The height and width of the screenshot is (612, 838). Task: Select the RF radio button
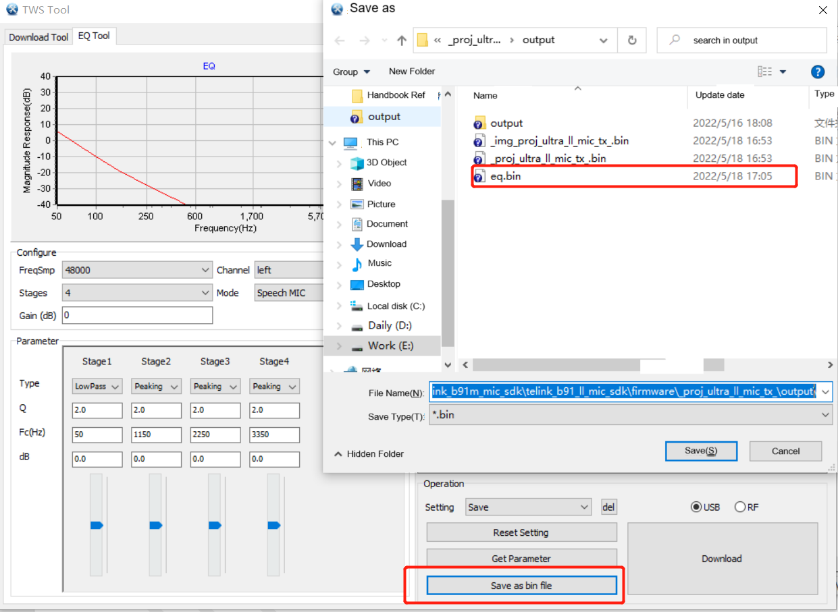point(740,507)
